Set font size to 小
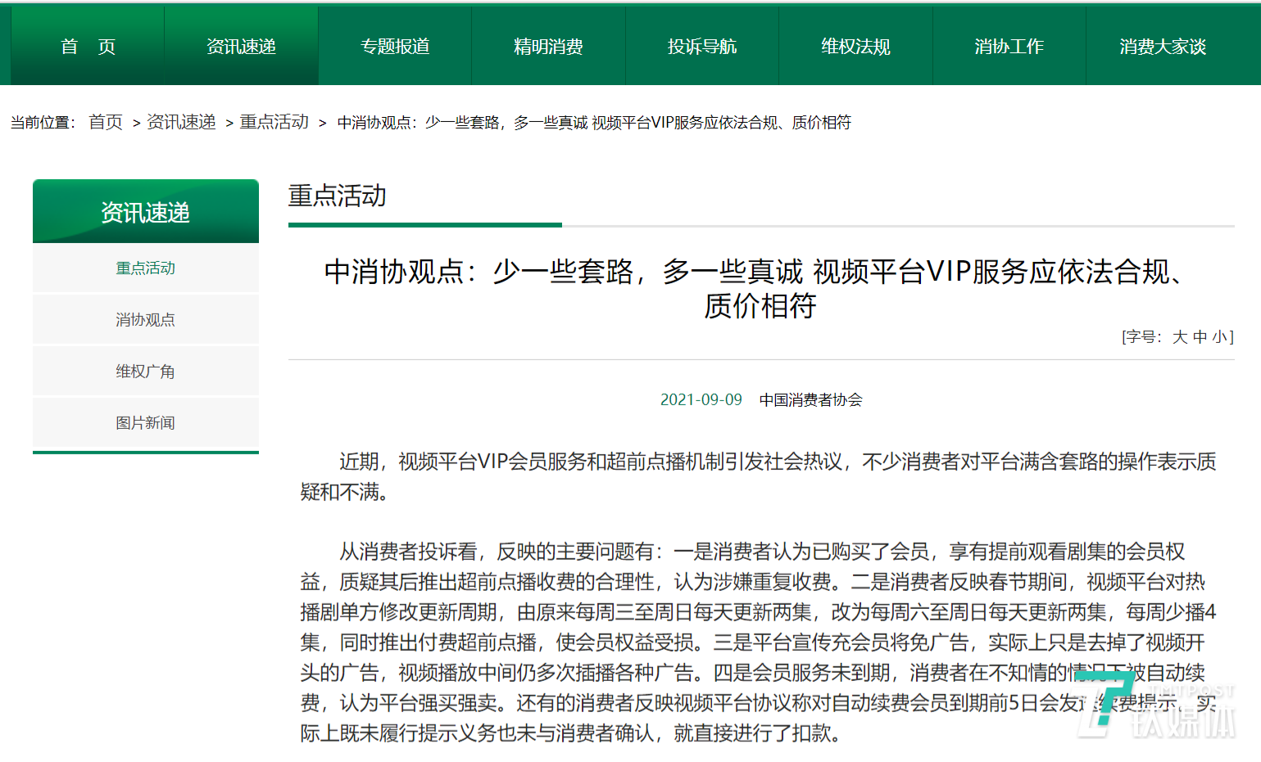 click(1219, 336)
